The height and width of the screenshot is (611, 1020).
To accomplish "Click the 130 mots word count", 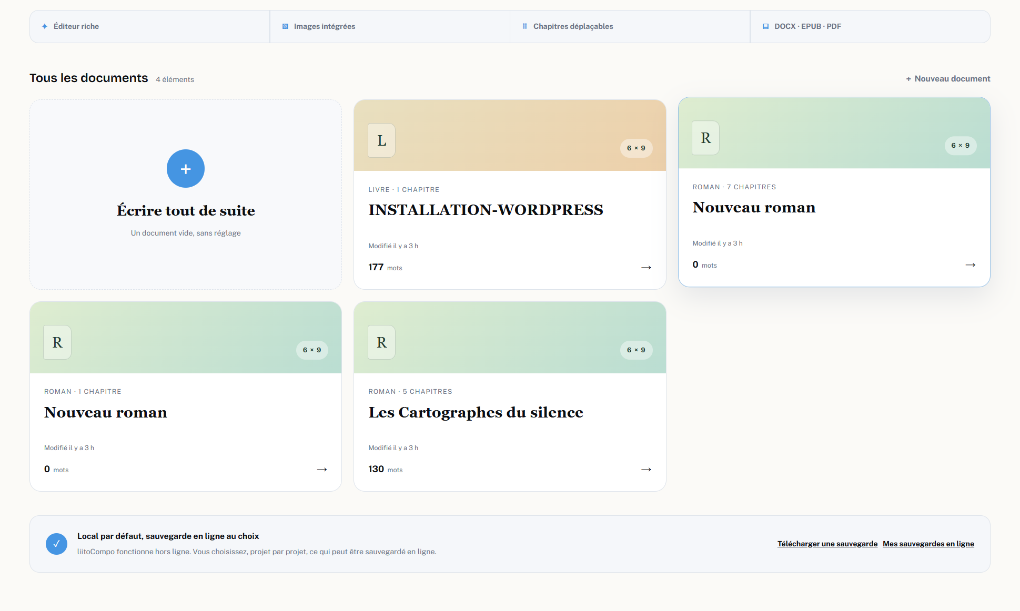I will pyautogui.click(x=385, y=470).
